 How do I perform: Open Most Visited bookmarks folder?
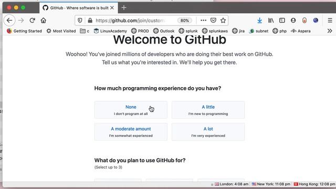coord(61,31)
